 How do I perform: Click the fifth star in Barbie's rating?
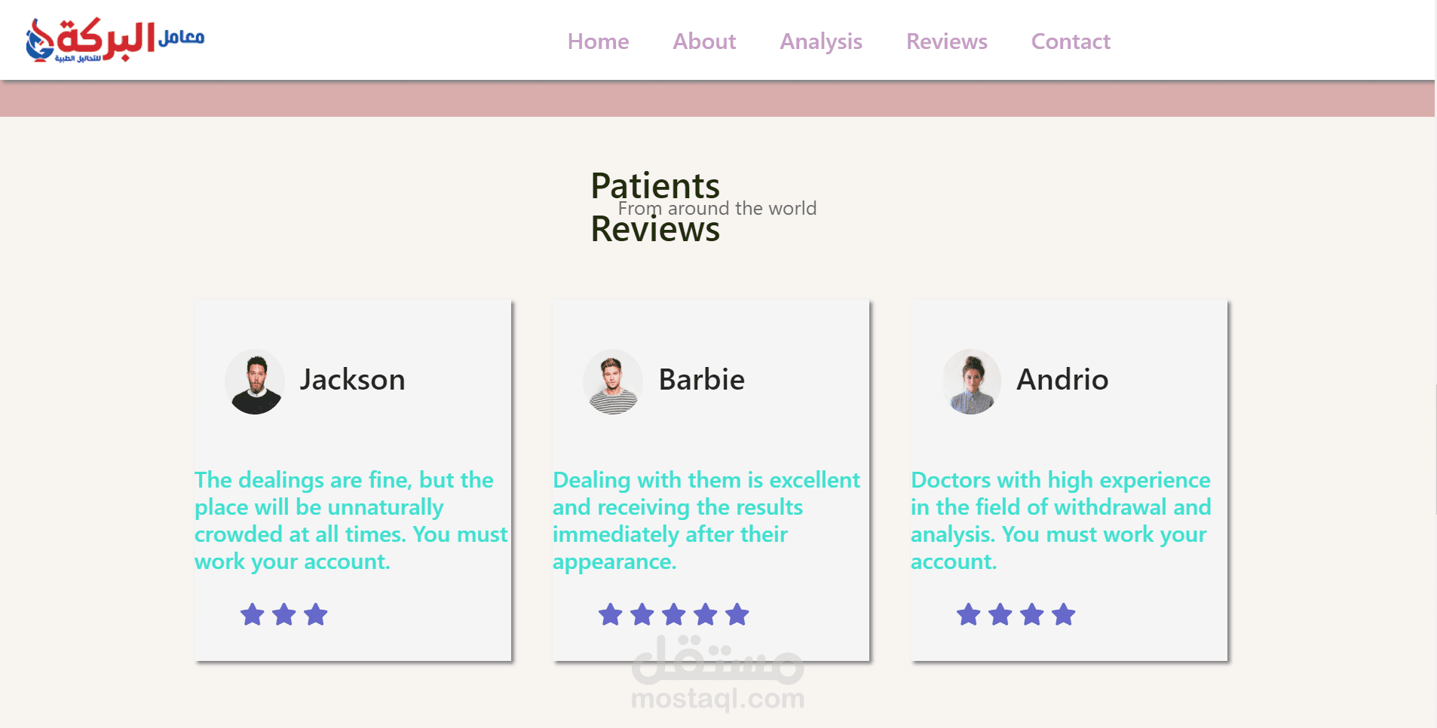point(737,615)
